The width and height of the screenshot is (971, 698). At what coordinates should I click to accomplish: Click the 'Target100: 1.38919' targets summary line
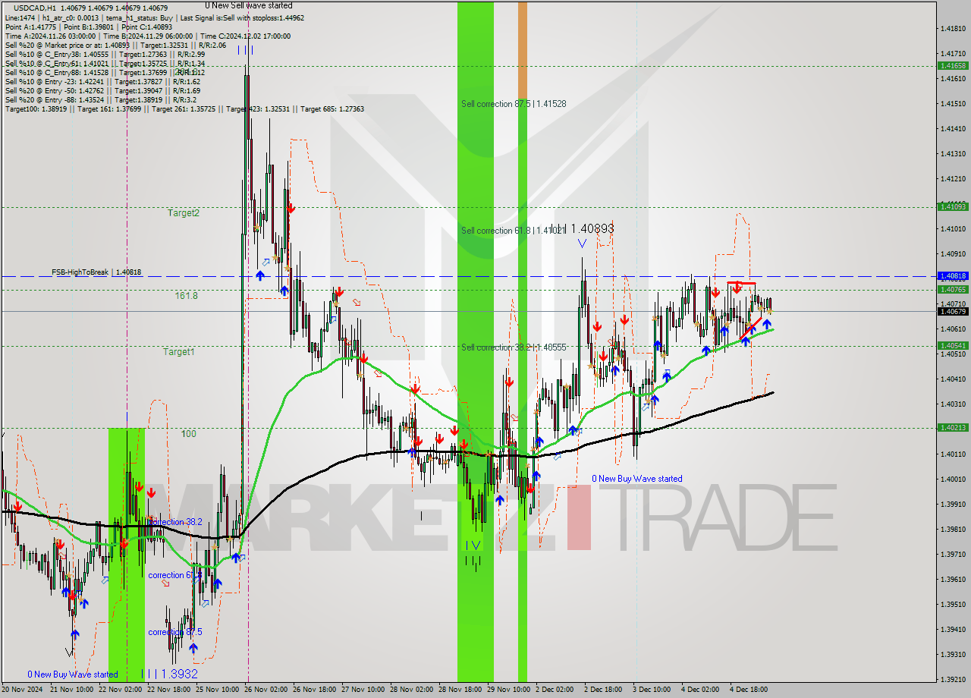click(x=184, y=108)
